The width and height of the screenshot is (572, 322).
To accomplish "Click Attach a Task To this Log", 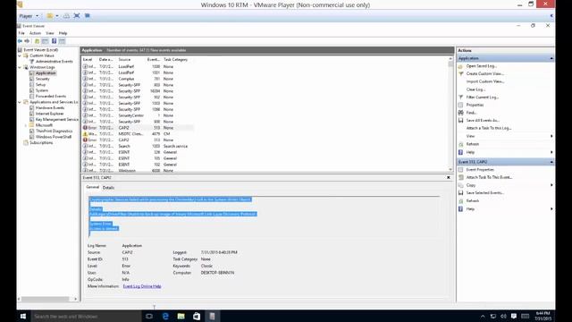I will click(x=489, y=128).
